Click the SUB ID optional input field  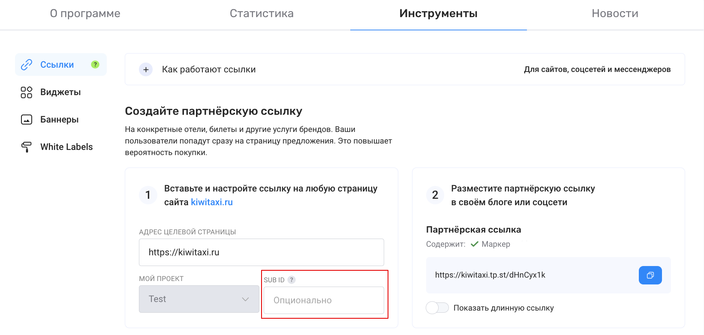pos(324,300)
